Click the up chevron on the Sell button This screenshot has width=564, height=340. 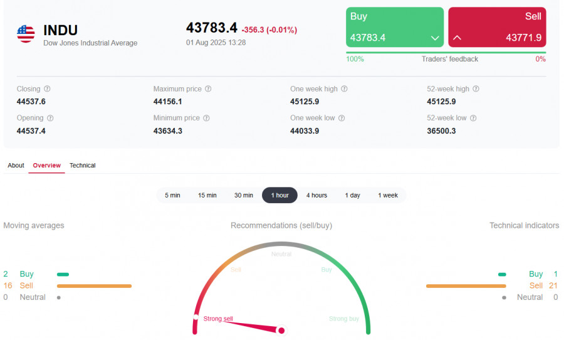pyautogui.click(x=457, y=38)
